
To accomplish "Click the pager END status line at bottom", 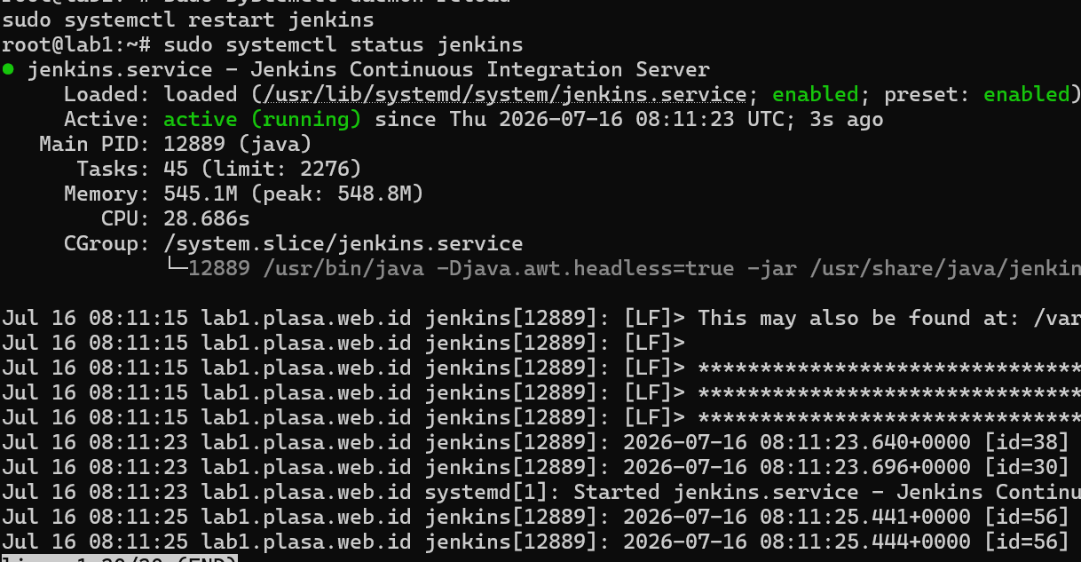I will (120, 558).
